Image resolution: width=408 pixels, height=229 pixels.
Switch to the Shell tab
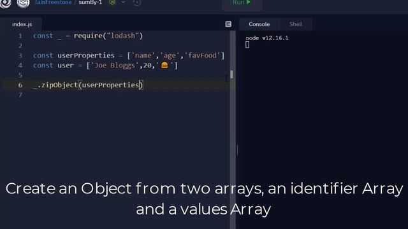296,24
